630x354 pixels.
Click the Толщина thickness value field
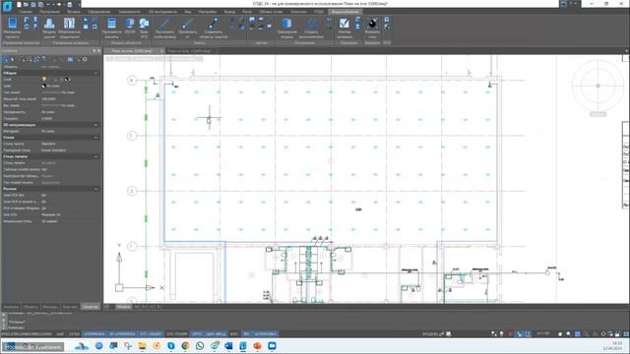pyautogui.click(x=70, y=118)
